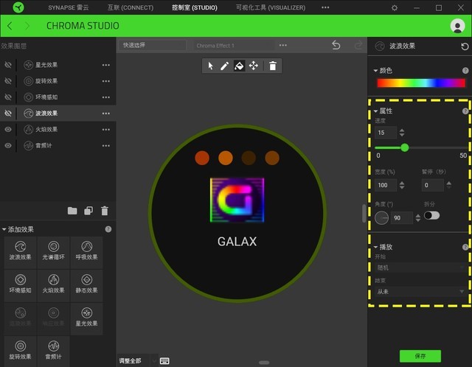Viewport: 472px width, 367px height.
Task: Collapse the 添加效果 section
Action: (x=4, y=229)
